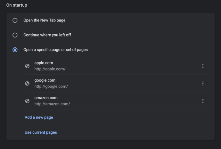Select the Open the New Tab page radio button
The image size is (221, 149).
pyautogui.click(x=15, y=21)
